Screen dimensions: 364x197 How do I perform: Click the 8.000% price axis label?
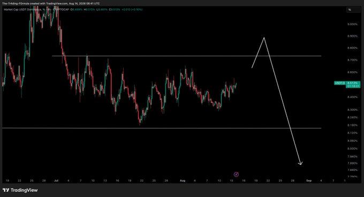pos(352,148)
